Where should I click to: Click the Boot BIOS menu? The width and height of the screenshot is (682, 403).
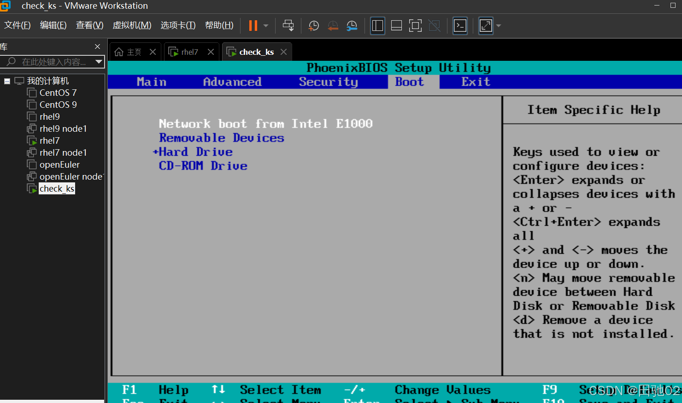(x=409, y=82)
